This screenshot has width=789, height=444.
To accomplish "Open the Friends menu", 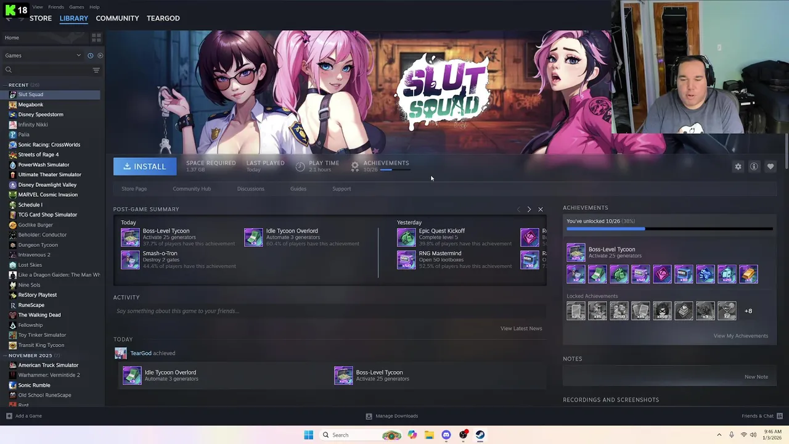I will [55, 7].
